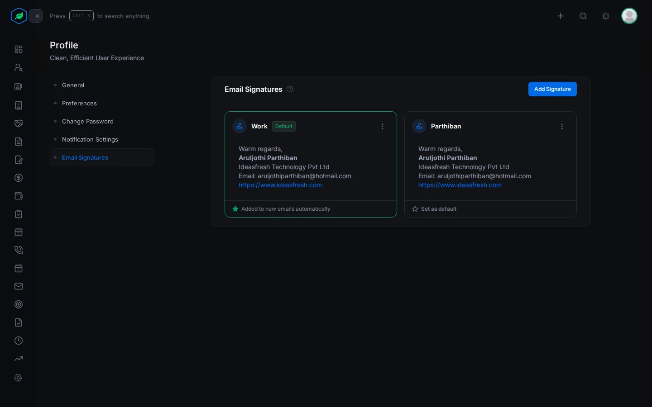Open the clipboard checkmark icon in sidebar

(19, 214)
